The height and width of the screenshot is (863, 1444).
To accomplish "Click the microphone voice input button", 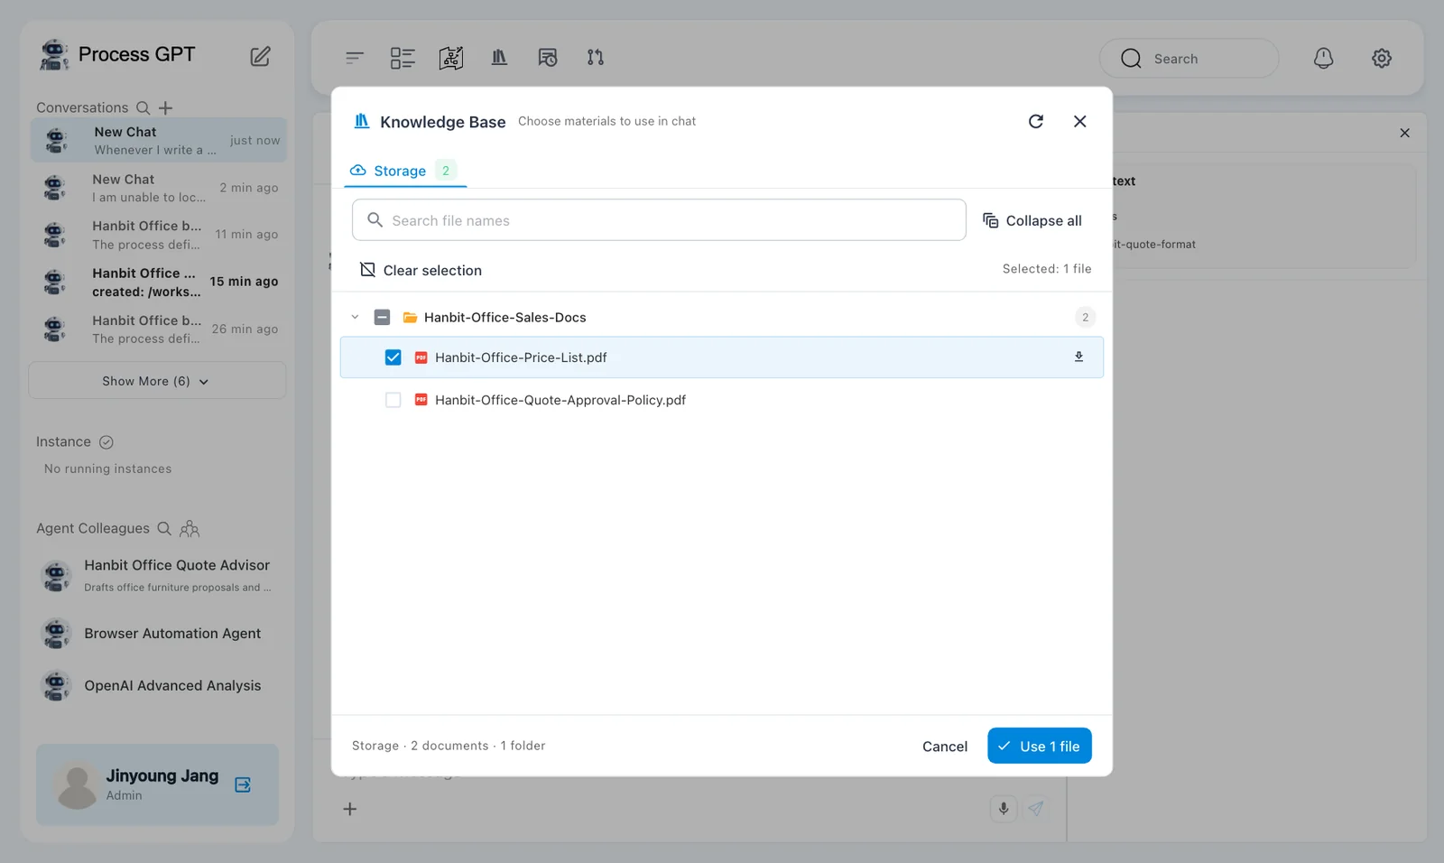I will 1004,809.
